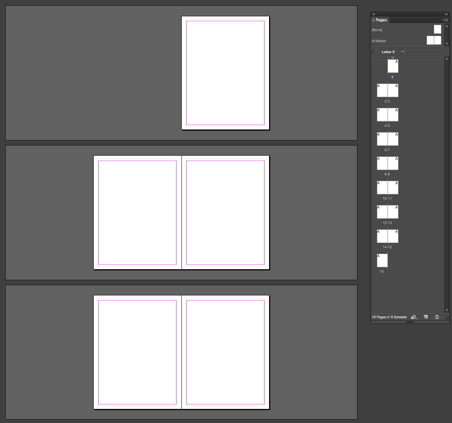Select left page of spread 10-11

tap(382, 188)
